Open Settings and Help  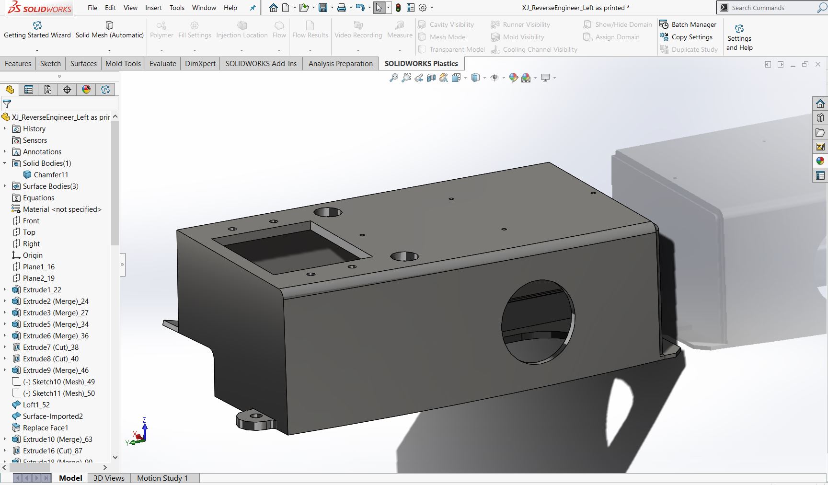(739, 37)
